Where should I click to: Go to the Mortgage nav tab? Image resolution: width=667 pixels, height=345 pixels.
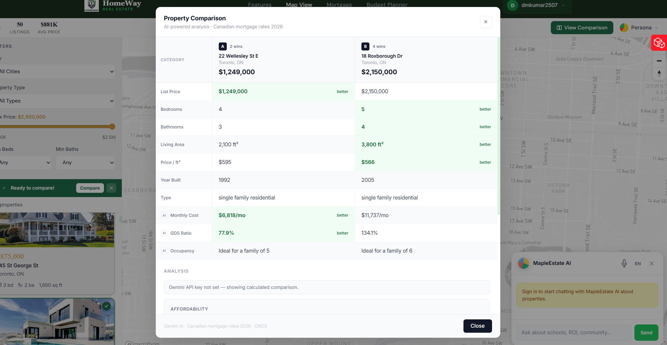coord(339,5)
